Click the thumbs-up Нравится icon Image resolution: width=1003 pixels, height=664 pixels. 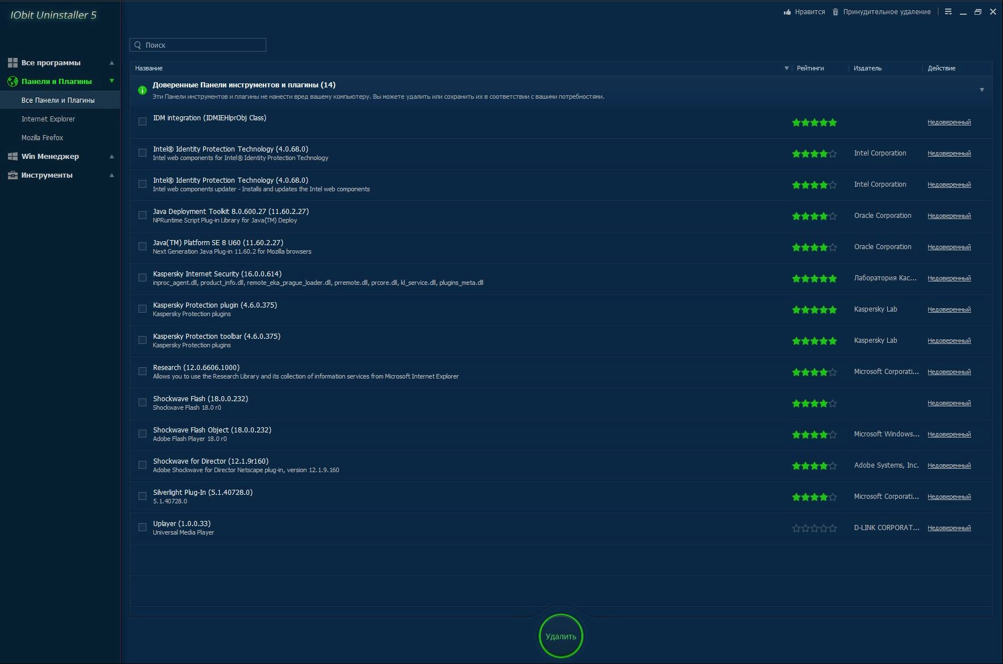tap(787, 12)
